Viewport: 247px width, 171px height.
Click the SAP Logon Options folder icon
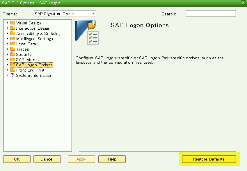(x=13, y=65)
